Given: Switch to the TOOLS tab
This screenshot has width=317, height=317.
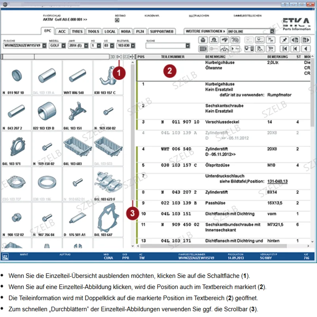Looking at the screenshot, I should [94, 32].
